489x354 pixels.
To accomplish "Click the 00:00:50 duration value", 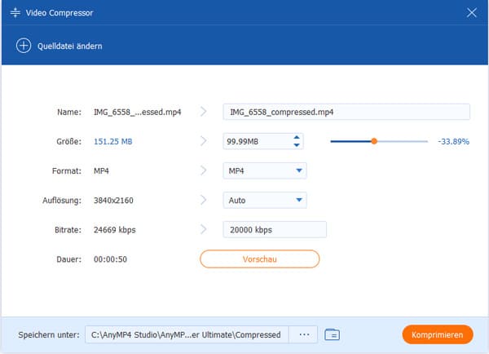I will (x=110, y=259).
